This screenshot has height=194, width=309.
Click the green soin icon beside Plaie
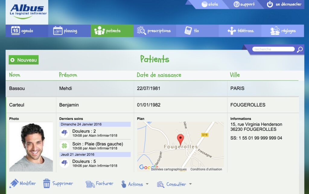pos(64,145)
